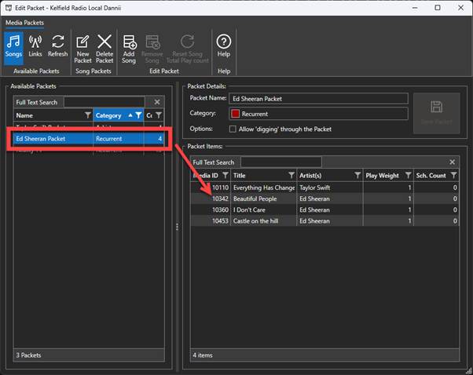This screenshot has height=375, width=473.
Task: Open the Recurrent category dropdown
Action: (x=318, y=114)
